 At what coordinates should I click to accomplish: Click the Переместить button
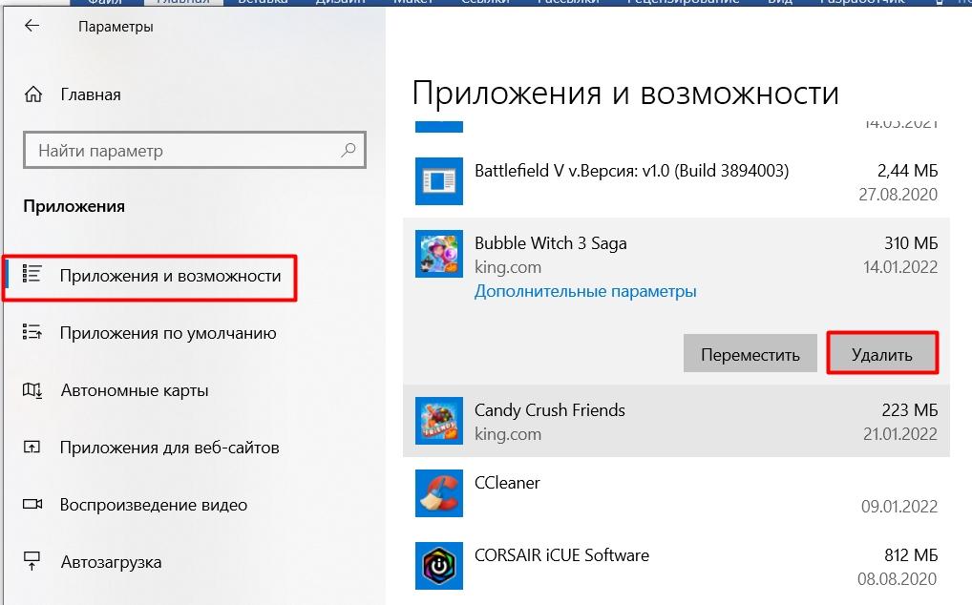[x=750, y=354]
